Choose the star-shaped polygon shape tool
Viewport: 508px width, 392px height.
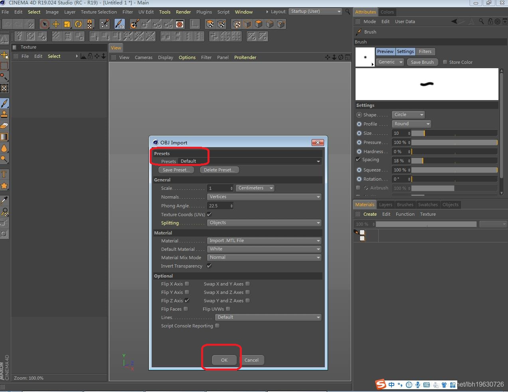pos(4,186)
